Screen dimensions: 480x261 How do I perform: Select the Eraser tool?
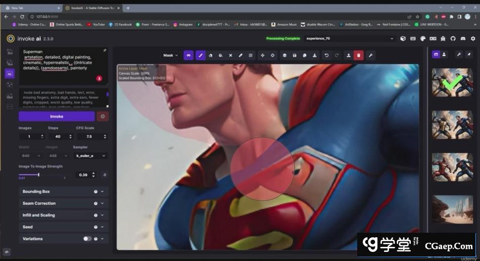(211, 56)
